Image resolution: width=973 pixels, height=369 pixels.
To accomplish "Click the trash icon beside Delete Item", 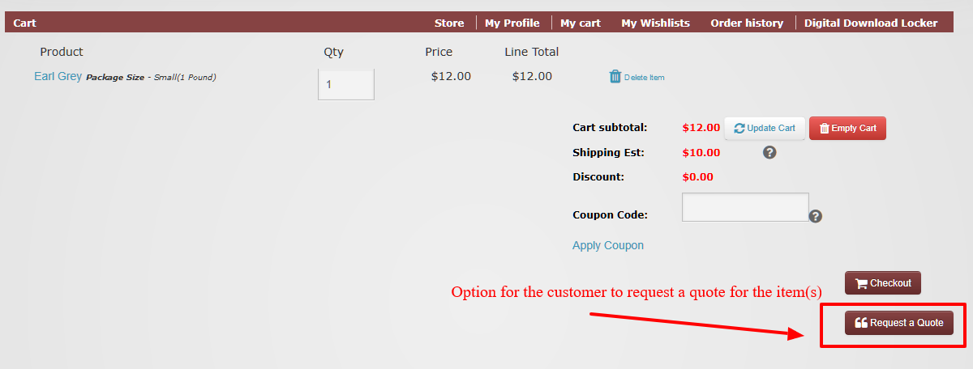I will coord(615,77).
